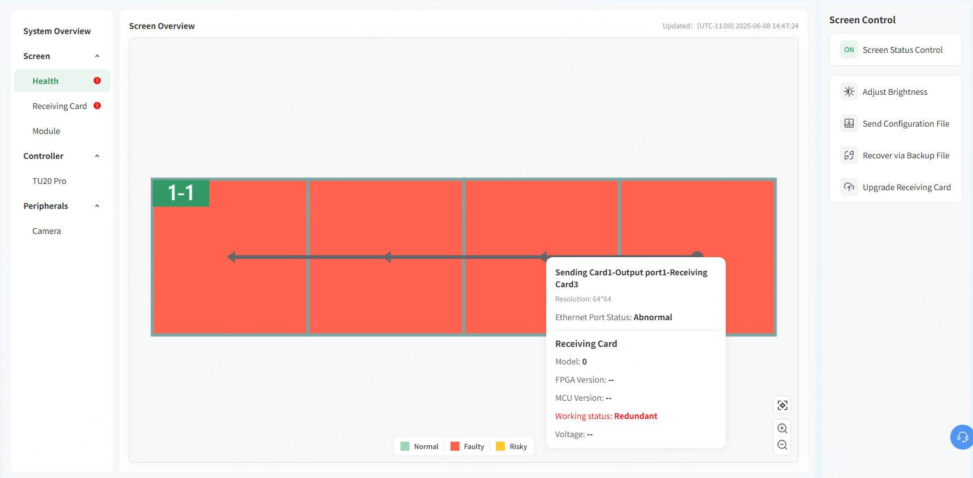
Task: Click the green 1-1 screen label
Action: 181,193
